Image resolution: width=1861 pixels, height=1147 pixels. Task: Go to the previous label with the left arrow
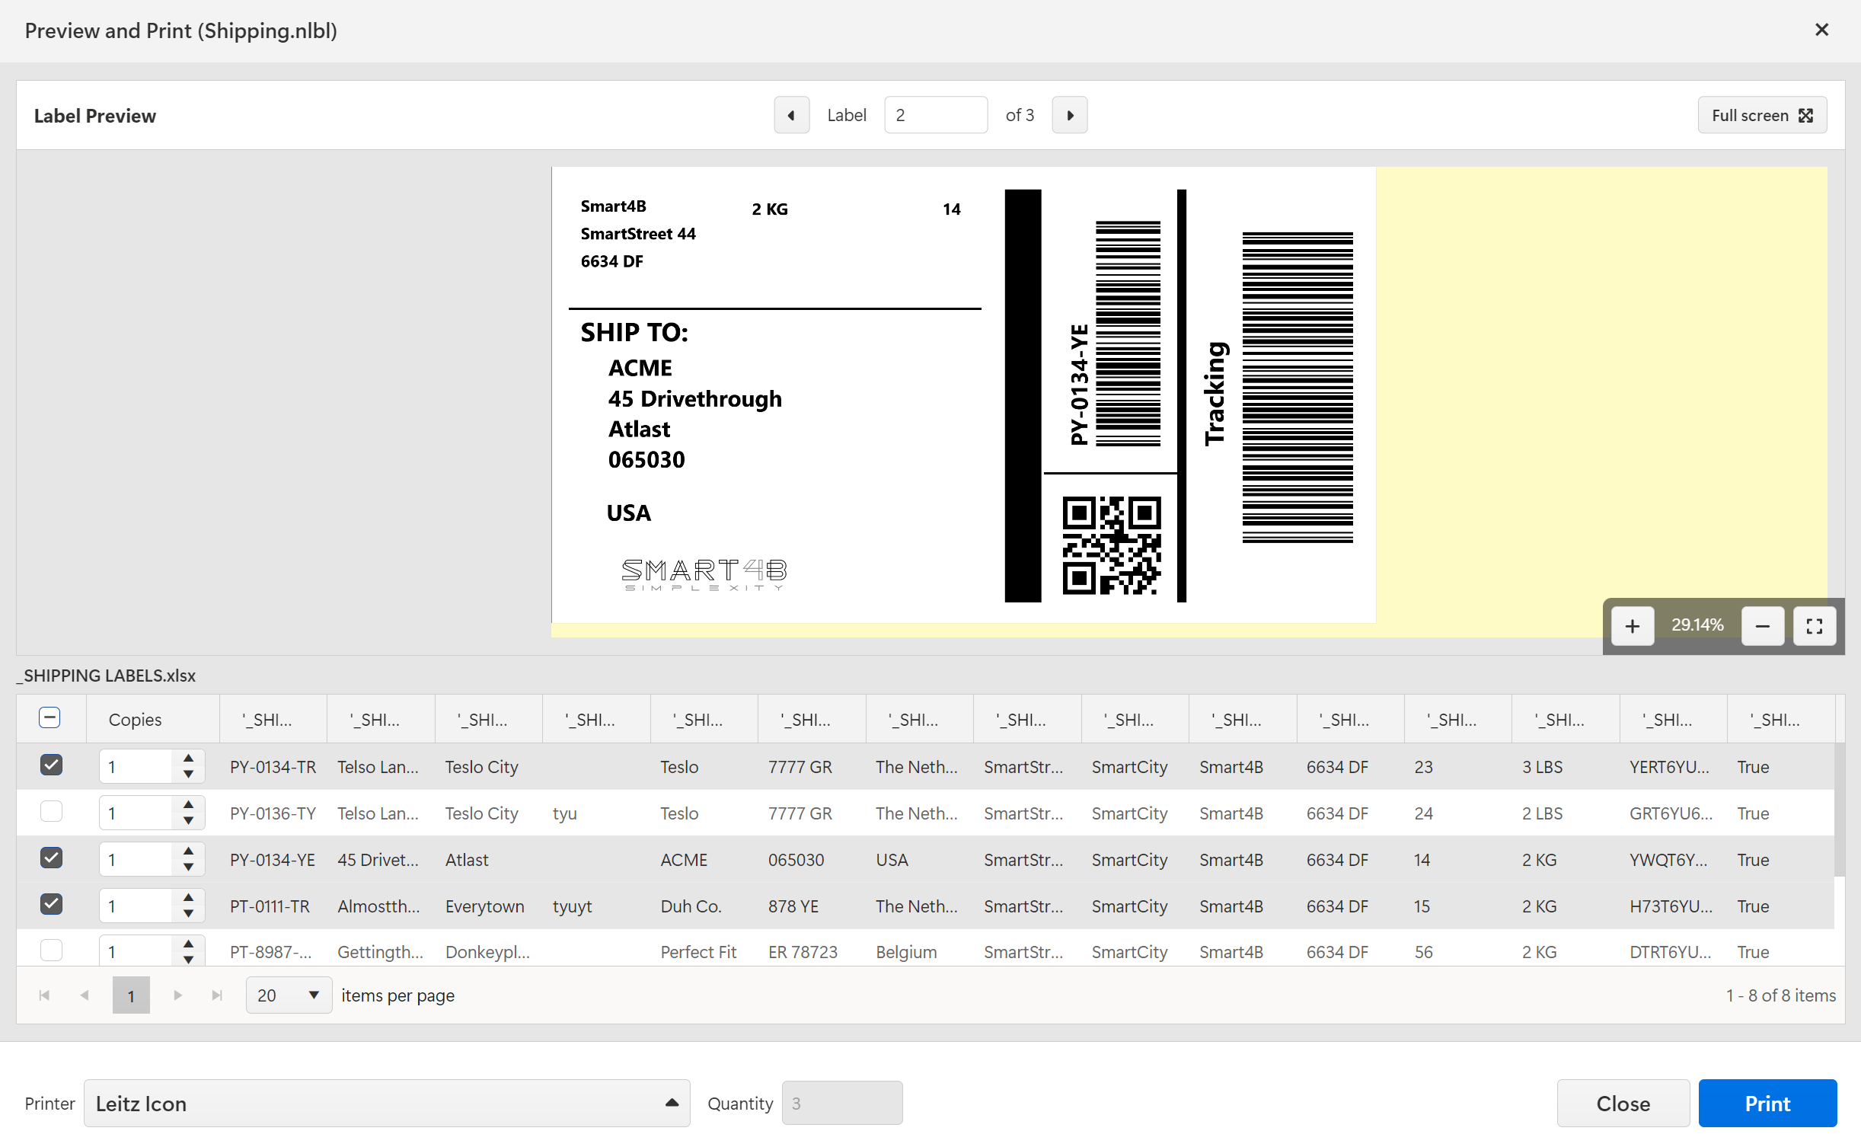click(791, 115)
